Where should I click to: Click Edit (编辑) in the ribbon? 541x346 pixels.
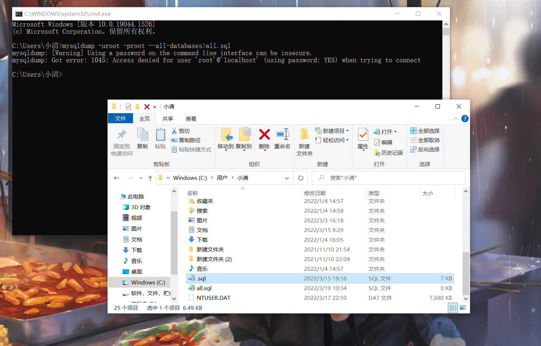click(383, 143)
